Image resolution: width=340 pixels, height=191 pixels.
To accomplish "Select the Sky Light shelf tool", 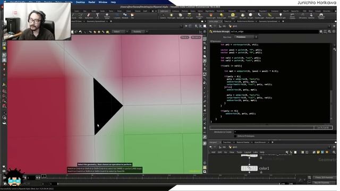I will [x=243, y=16].
